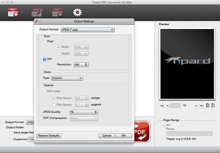Click the Tipard preview thumbnail

(187, 64)
